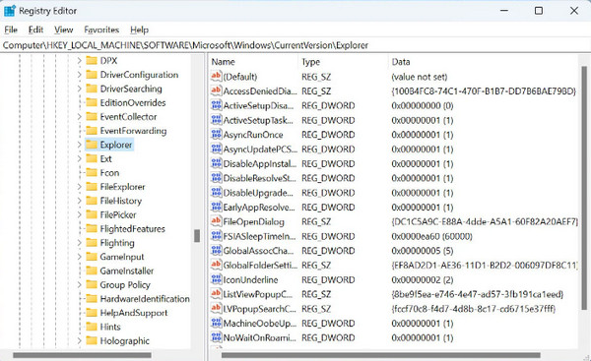Select the MachineOobeUp DWORD icon
This screenshot has height=361, width=591.
tap(216, 323)
